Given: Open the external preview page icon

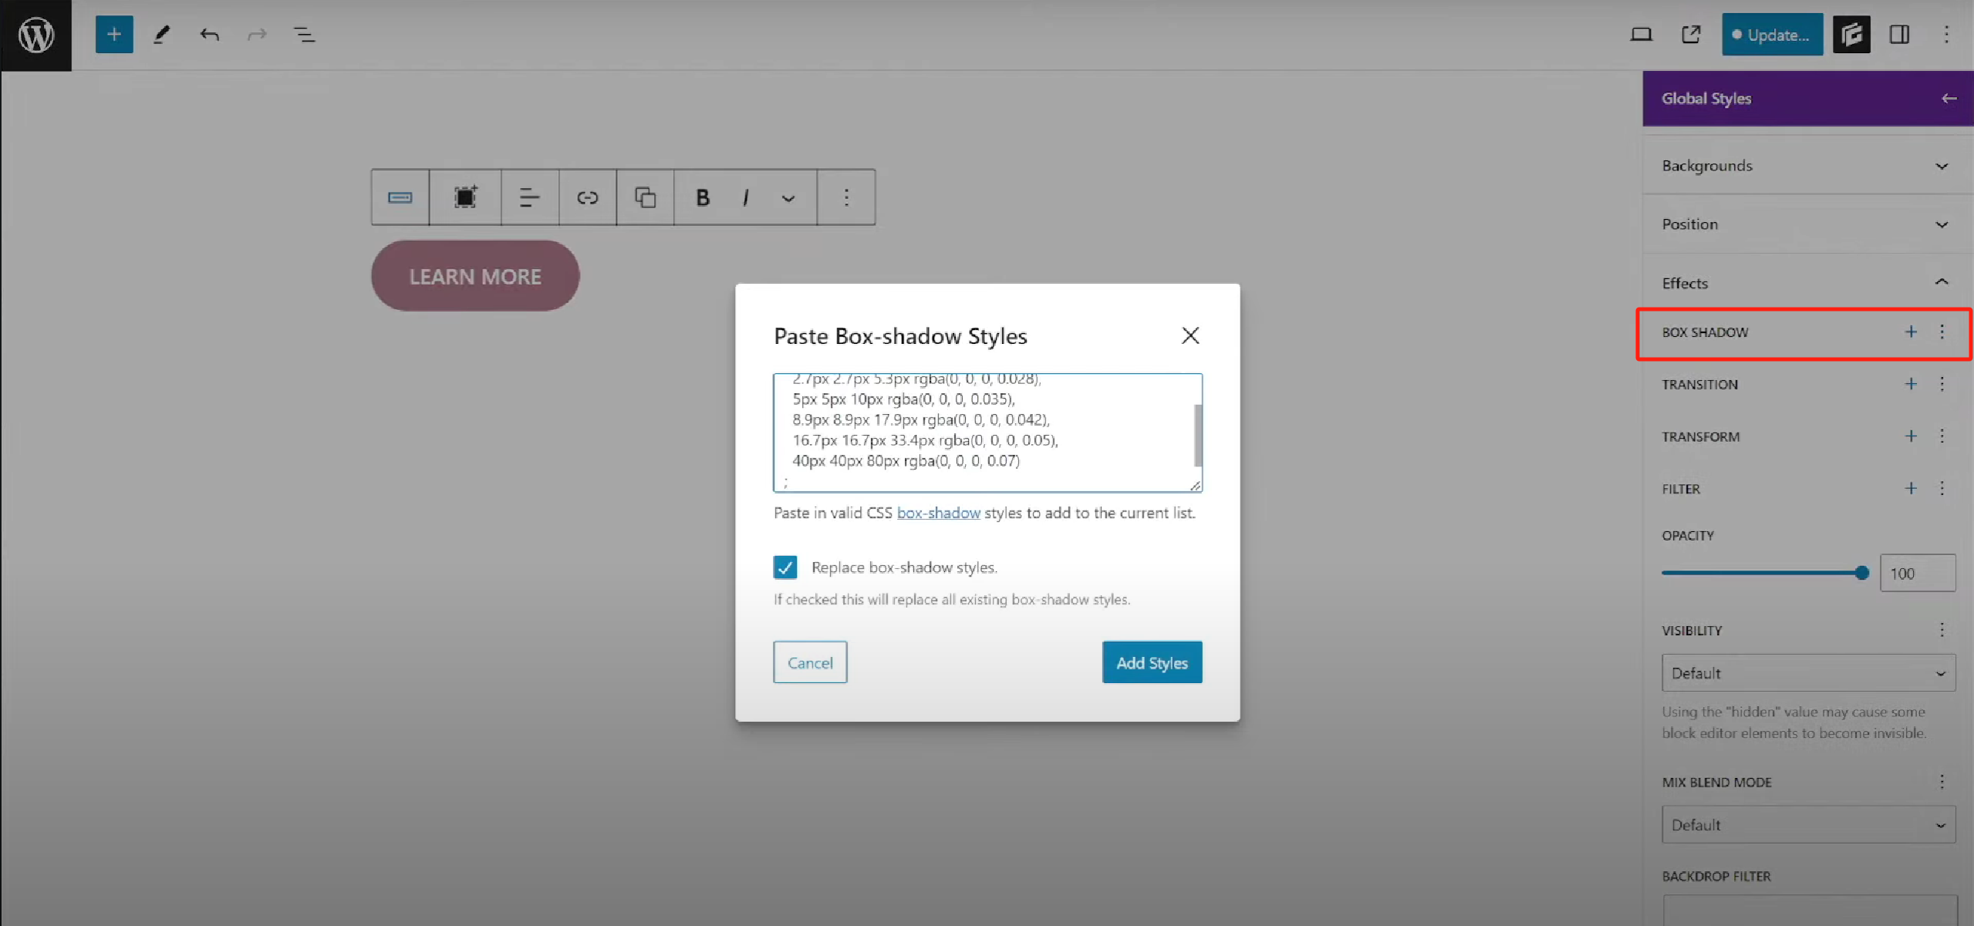Looking at the screenshot, I should pos(1690,35).
